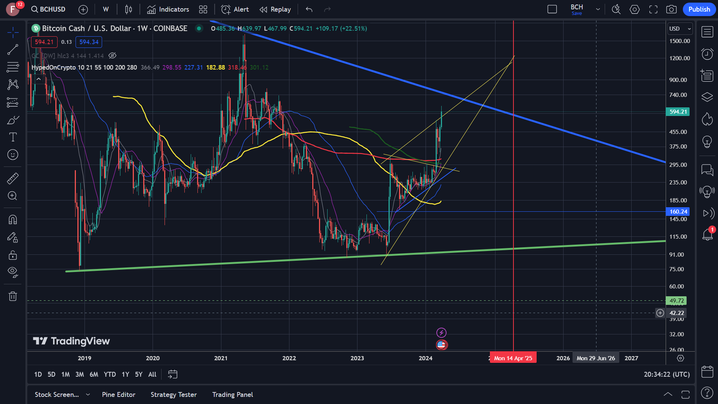The height and width of the screenshot is (404, 718).
Task: Select the crosshair cursor tool
Action: (13, 33)
